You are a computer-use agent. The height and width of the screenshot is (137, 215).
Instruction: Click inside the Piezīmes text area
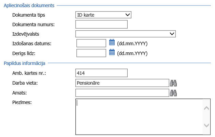coord(138,117)
